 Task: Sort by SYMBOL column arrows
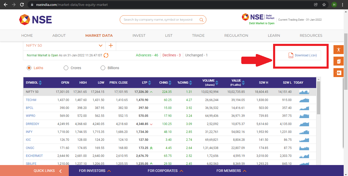pyautogui.click(x=40, y=83)
